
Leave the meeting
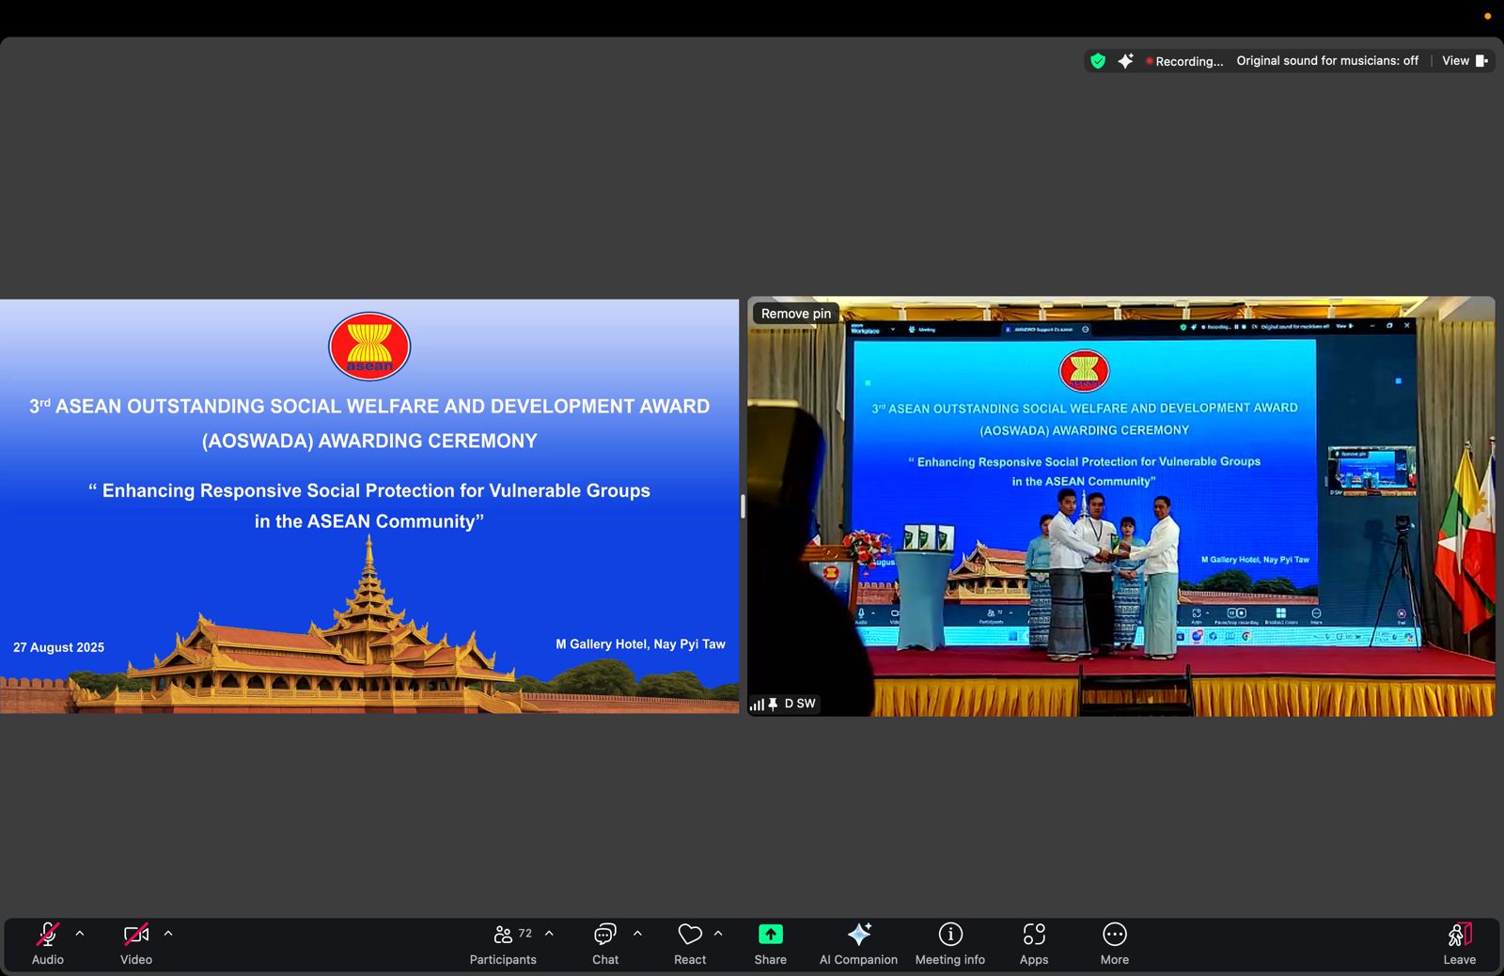1459,944
